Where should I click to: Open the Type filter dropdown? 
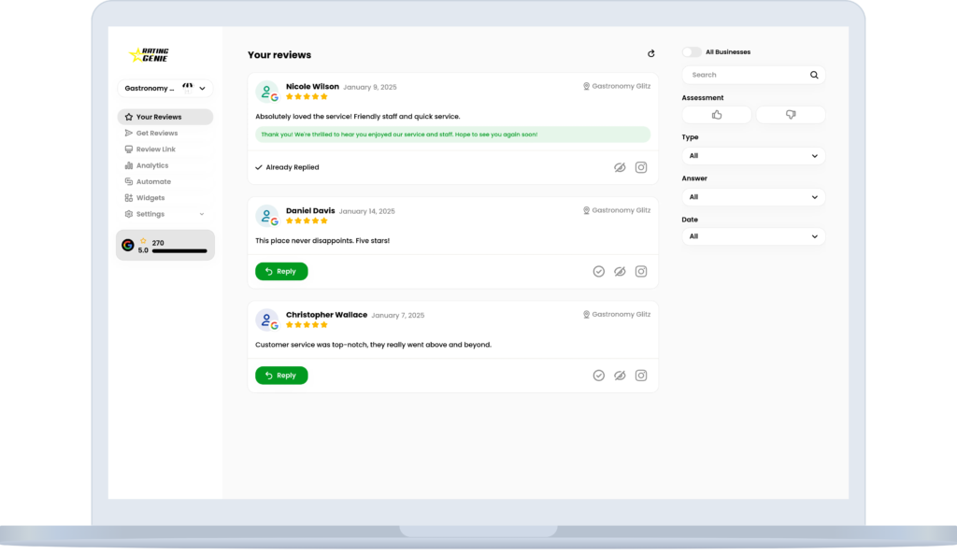pyautogui.click(x=753, y=155)
